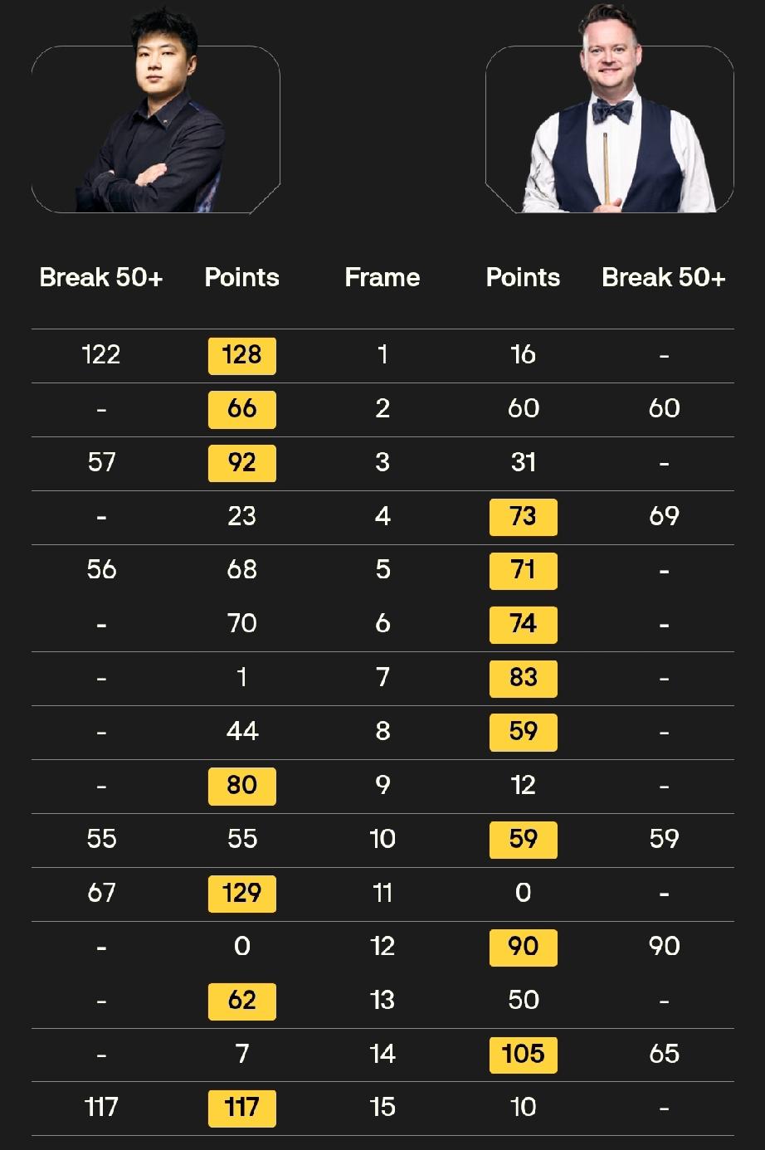Select highlighted score 128 in frame 1

[241, 355]
